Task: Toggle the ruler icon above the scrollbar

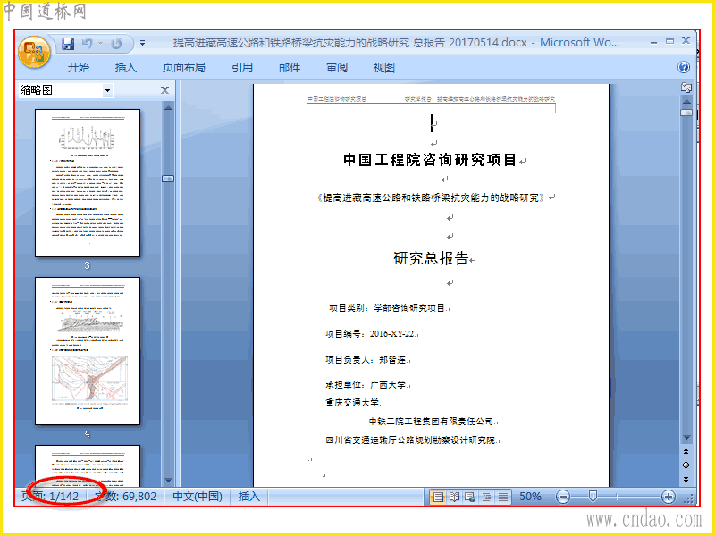Action: click(x=686, y=87)
